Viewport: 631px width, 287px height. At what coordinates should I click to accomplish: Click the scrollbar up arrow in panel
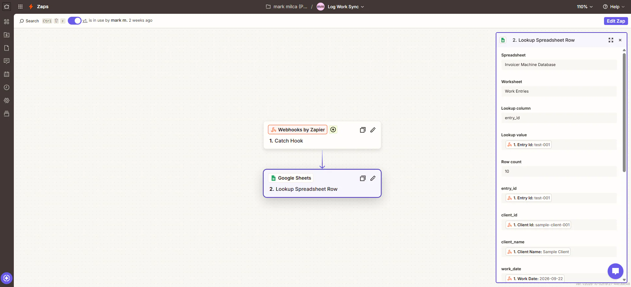(x=624, y=50)
